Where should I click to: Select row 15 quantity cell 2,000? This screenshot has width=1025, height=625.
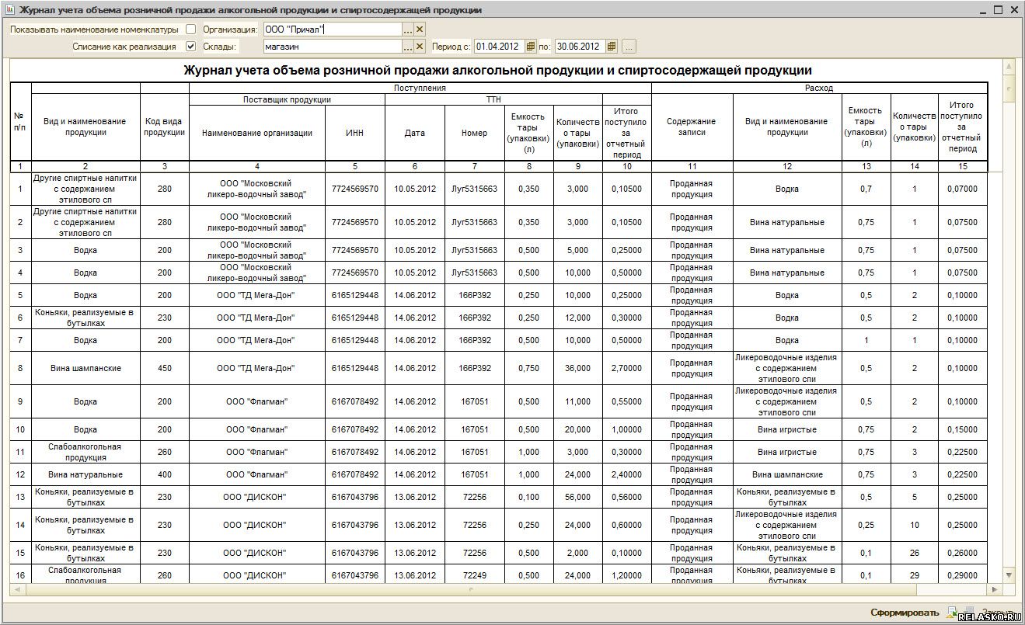point(577,553)
